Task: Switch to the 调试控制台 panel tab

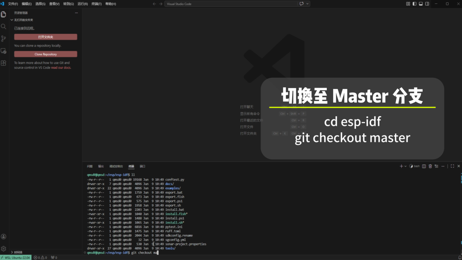Action: tap(116, 166)
